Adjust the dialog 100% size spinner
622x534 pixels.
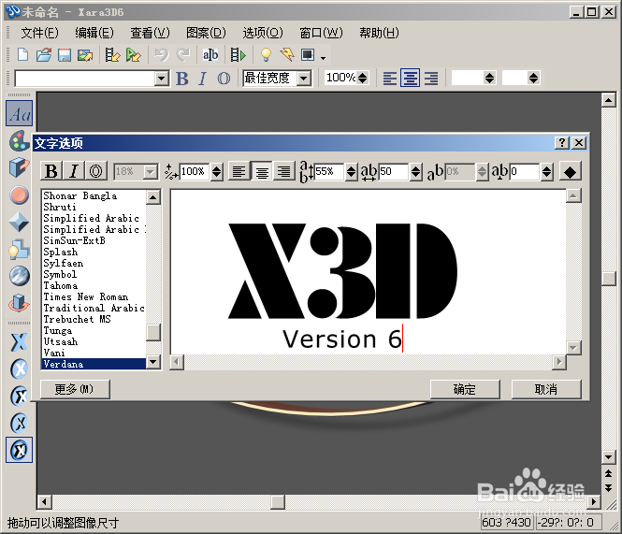217,172
